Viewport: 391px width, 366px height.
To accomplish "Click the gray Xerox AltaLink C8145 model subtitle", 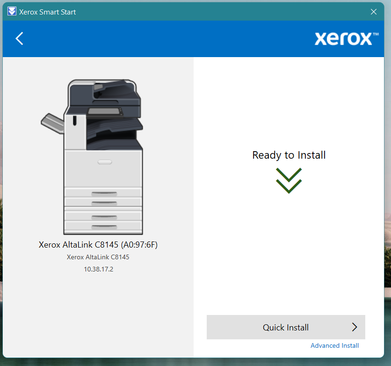I will point(98,257).
